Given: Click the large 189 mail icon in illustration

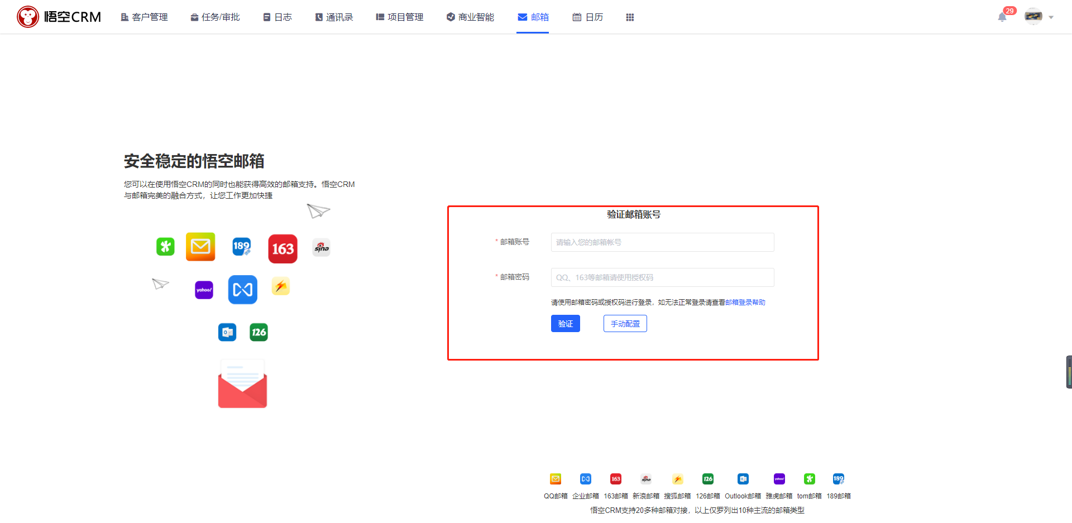Looking at the screenshot, I should click(x=242, y=246).
